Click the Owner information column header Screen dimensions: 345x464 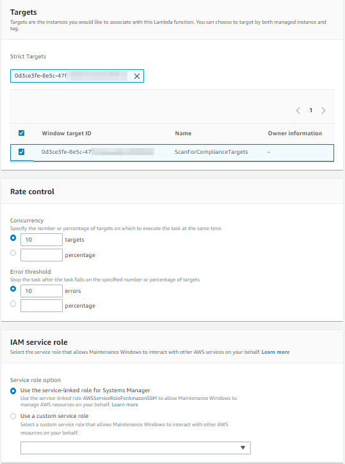294,133
